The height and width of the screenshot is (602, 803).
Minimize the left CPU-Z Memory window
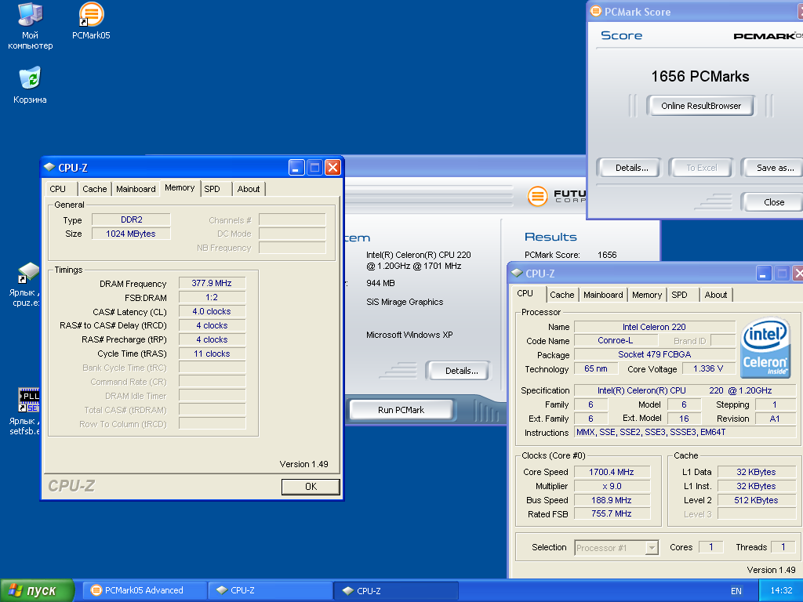[296, 168]
